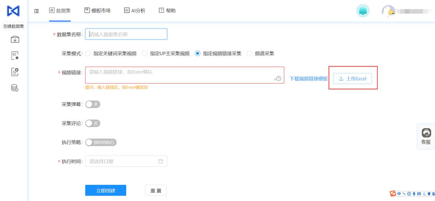Open the 执行时间 date picker field

[126, 161]
